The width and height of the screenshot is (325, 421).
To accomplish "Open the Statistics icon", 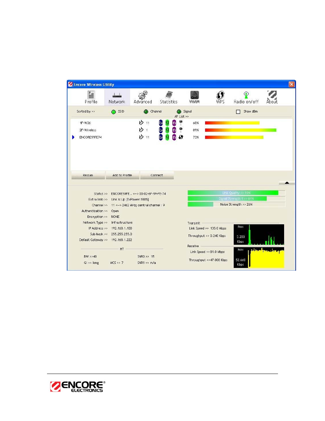I will click(x=169, y=97).
